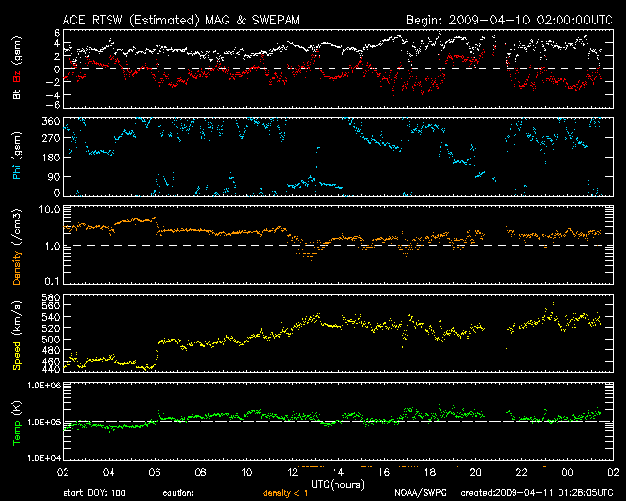Click the green Temp (K) axis label
The height and width of the screenshot is (501, 626).
click(17, 420)
